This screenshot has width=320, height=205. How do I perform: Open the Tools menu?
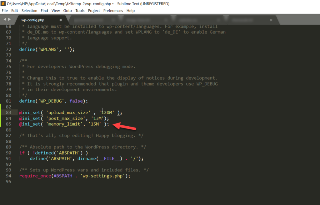pyautogui.click(x=80, y=11)
